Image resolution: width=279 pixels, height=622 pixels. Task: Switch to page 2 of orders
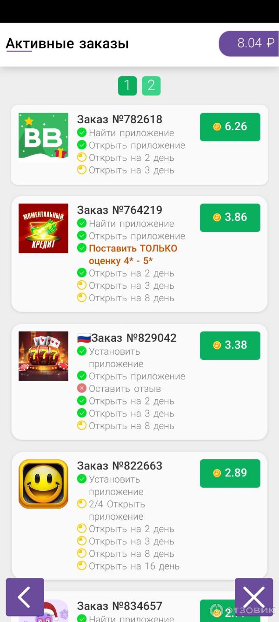coord(151,86)
